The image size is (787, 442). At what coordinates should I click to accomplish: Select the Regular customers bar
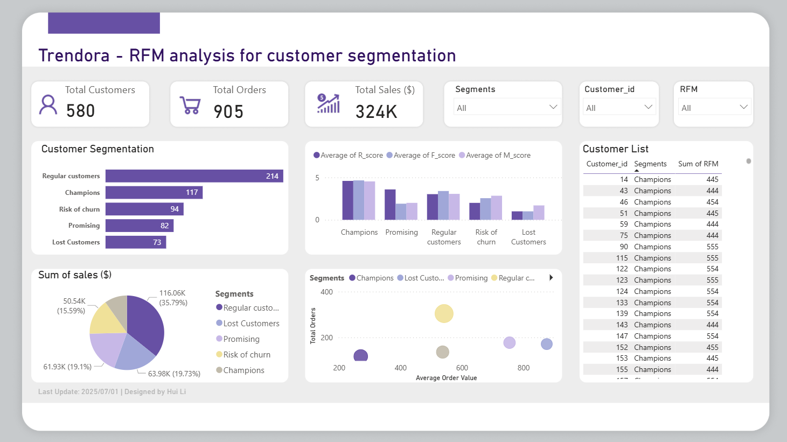[x=194, y=176]
